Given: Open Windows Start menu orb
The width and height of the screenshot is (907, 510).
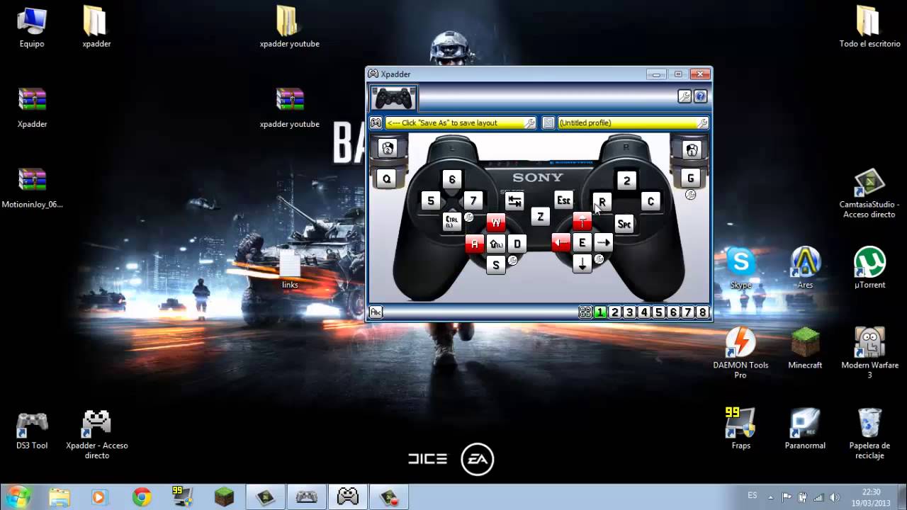Looking at the screenshot, I should click(18, 496).
